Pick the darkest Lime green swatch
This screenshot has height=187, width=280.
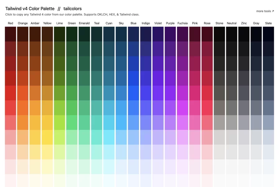[59, 34]
